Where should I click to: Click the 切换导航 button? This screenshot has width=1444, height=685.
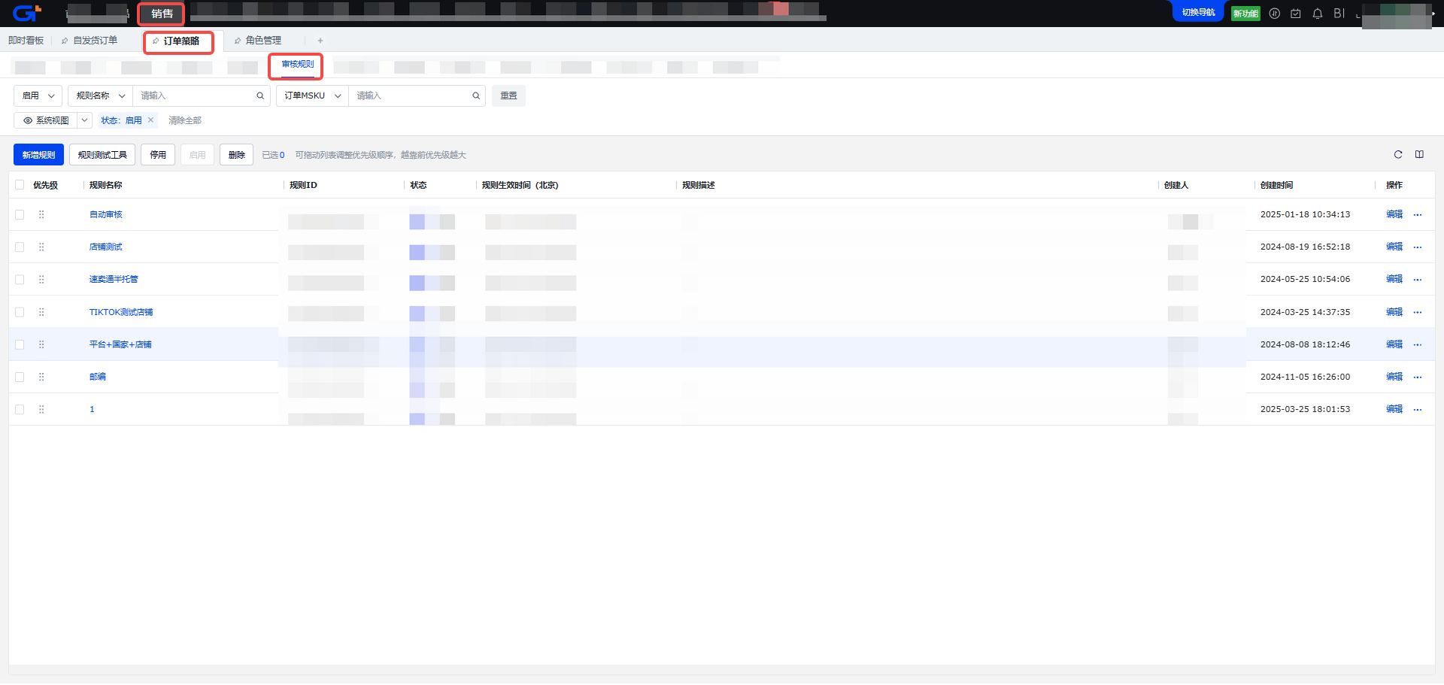pyautogui.click(x=1198, y=13)
